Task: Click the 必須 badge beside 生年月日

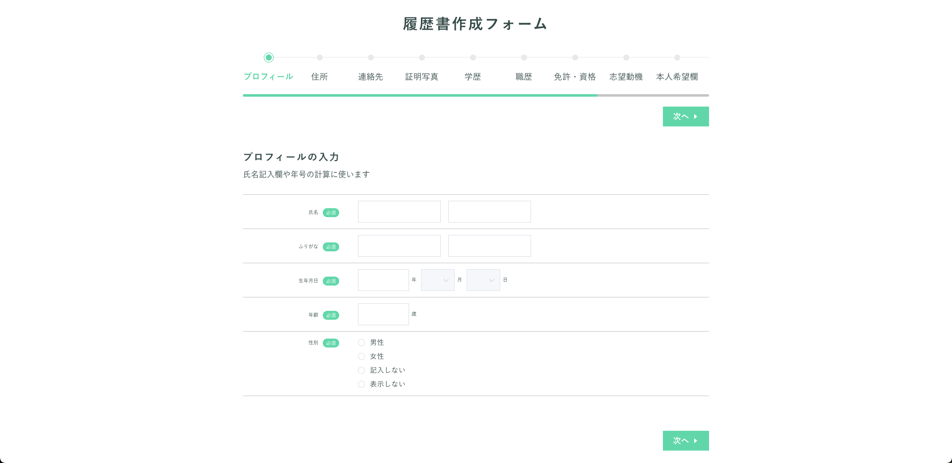Action: click(x=331, y=281)
